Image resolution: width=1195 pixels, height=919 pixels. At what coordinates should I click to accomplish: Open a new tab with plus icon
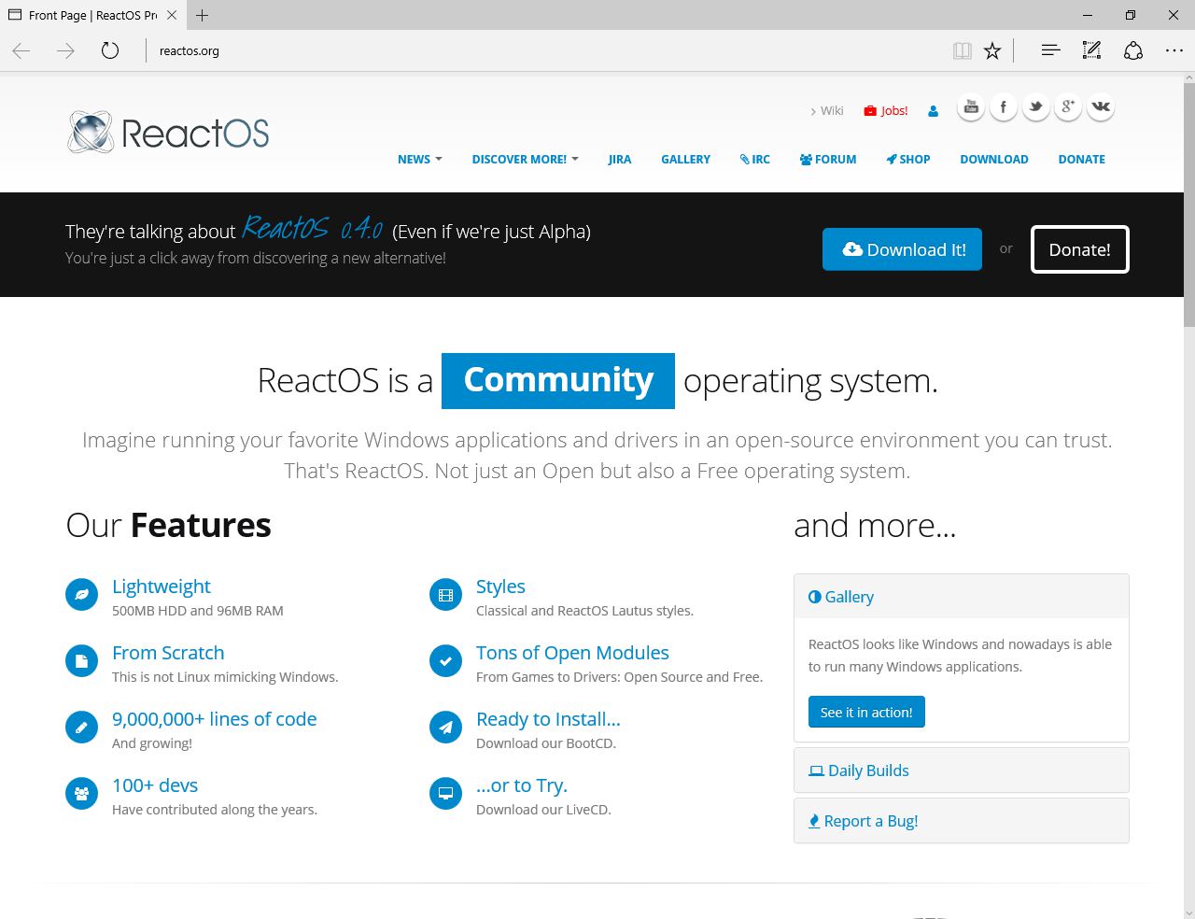pyautogui.click(x=203, y=15)
